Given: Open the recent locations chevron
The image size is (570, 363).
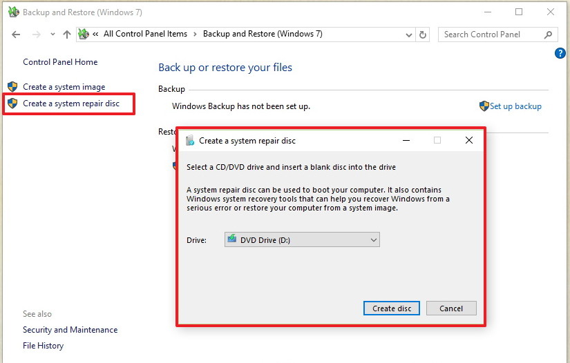Looking at the screenshot, I should [x=53, y=34].
